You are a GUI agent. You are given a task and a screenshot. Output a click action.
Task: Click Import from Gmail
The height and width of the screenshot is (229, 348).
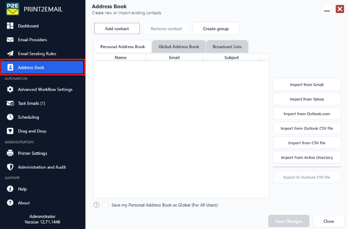coord(306,84)
